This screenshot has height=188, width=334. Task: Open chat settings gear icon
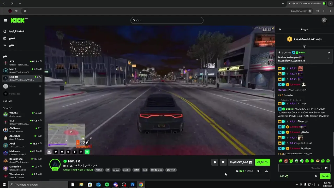[315, 176]
